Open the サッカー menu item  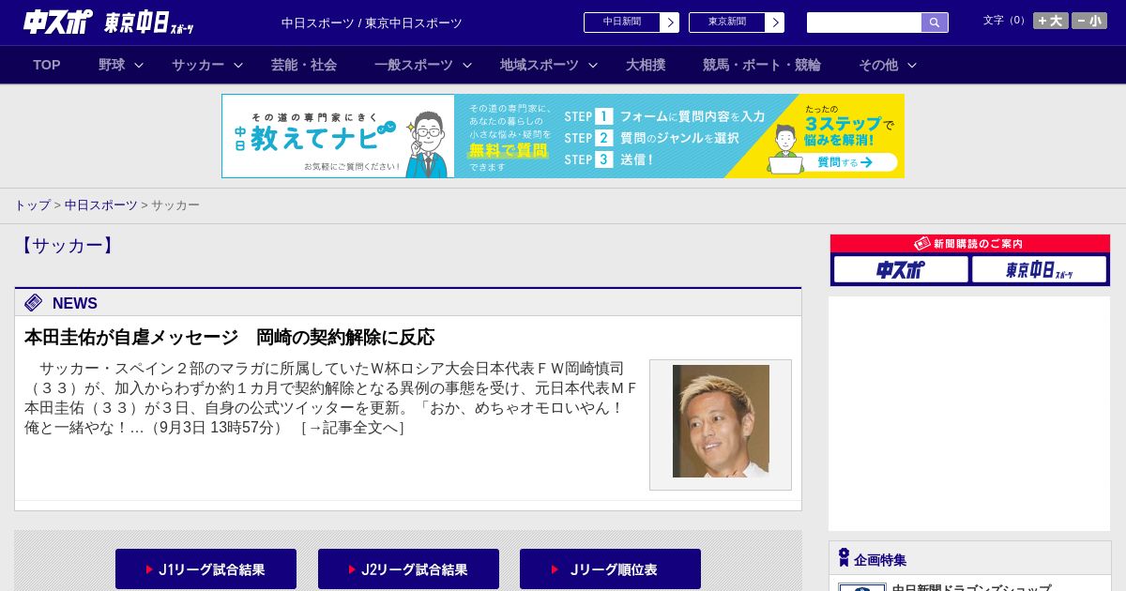pos(198,65)
